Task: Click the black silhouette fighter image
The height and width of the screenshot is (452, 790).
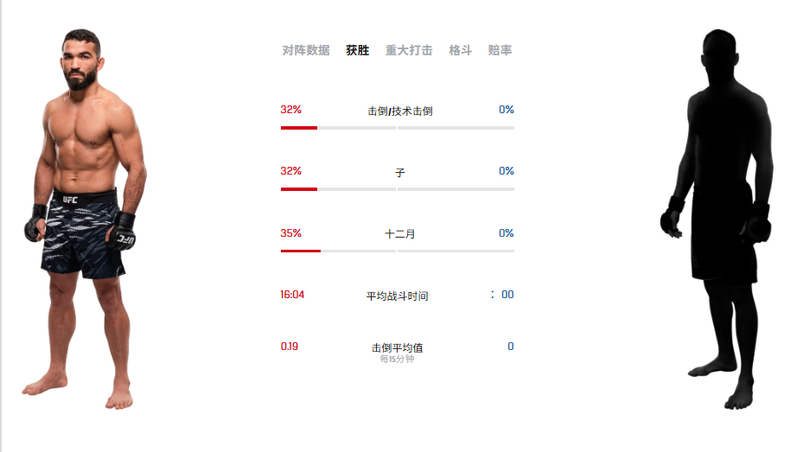Action: [716, 220]
